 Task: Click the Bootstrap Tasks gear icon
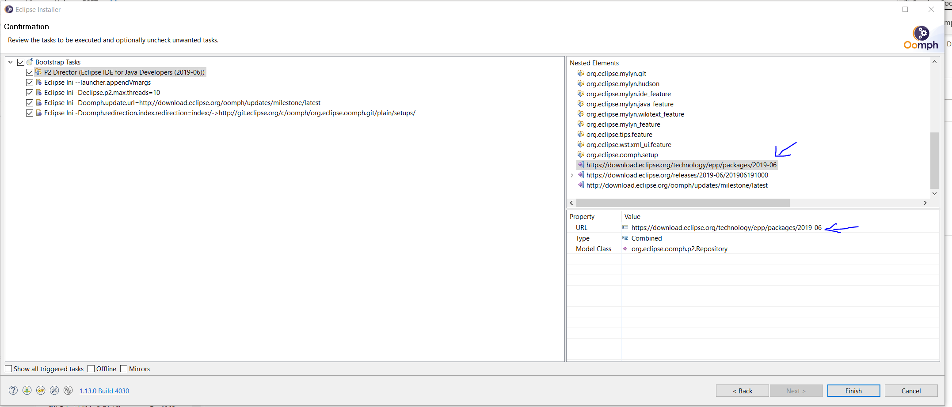click(30, 62)
